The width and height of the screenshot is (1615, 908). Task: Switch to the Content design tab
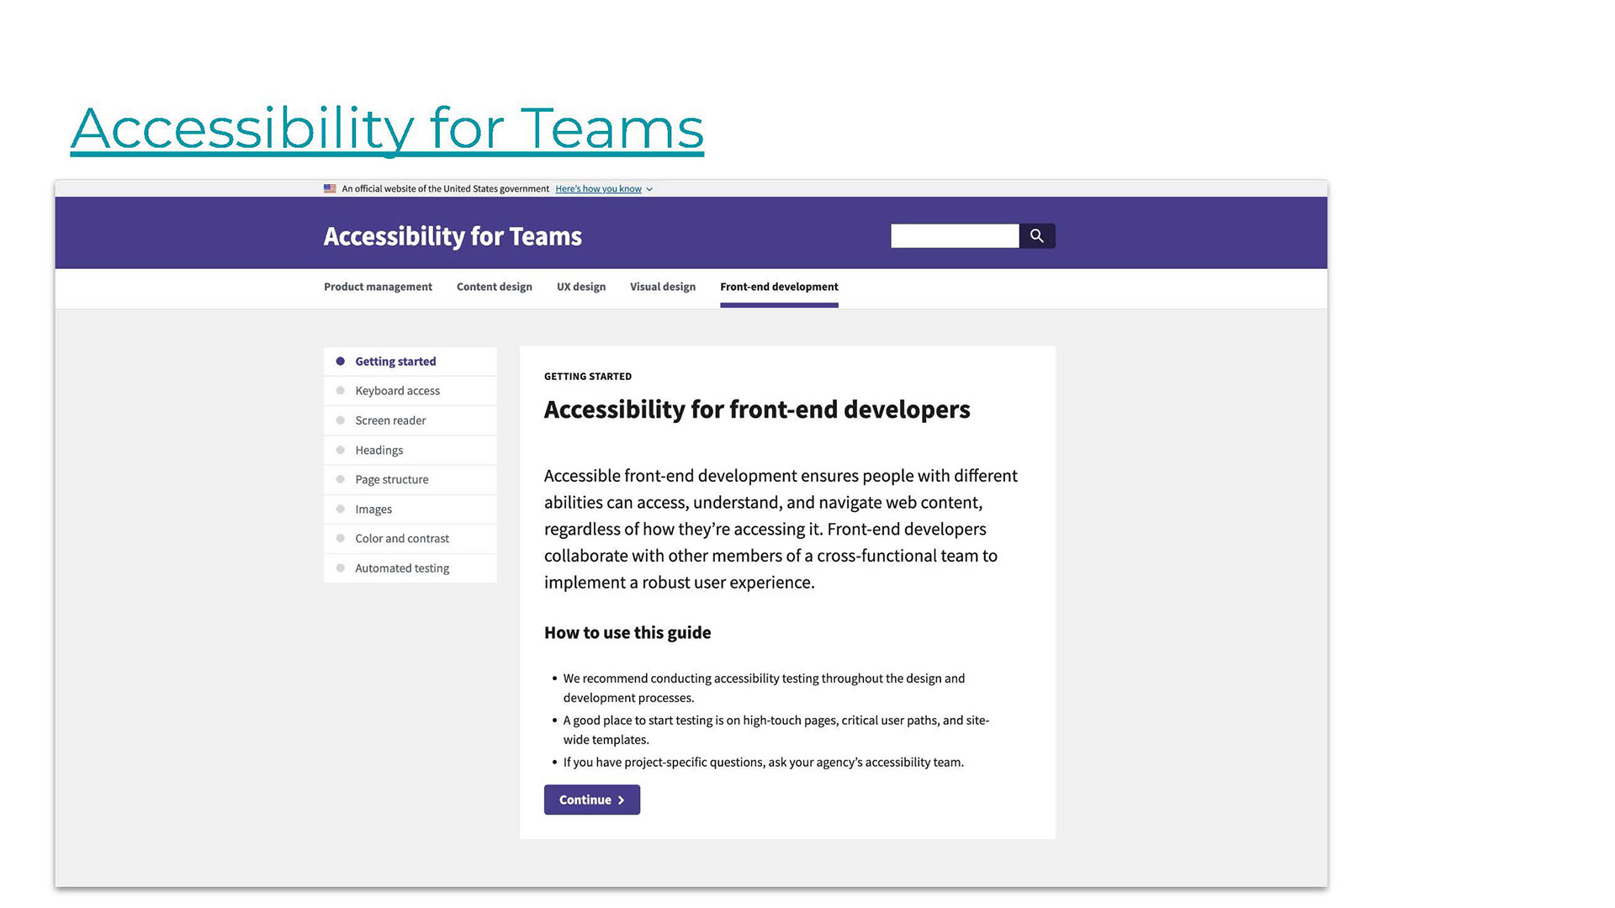494,287
